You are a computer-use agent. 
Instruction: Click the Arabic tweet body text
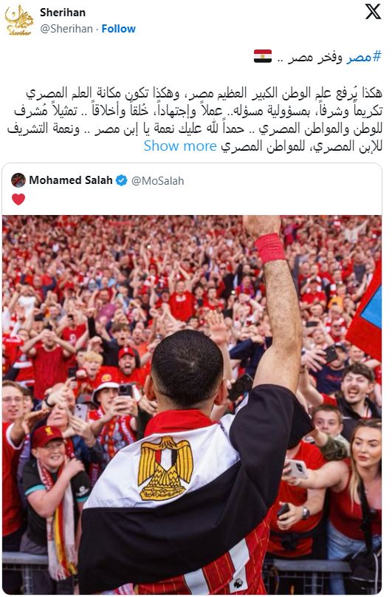coord(195,119)
